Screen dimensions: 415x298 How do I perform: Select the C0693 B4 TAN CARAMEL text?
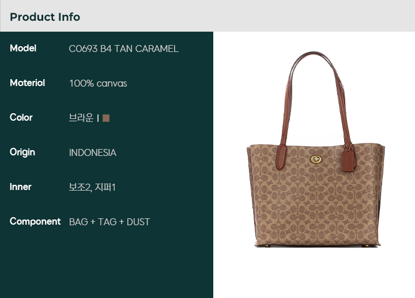tap(123, 49)
